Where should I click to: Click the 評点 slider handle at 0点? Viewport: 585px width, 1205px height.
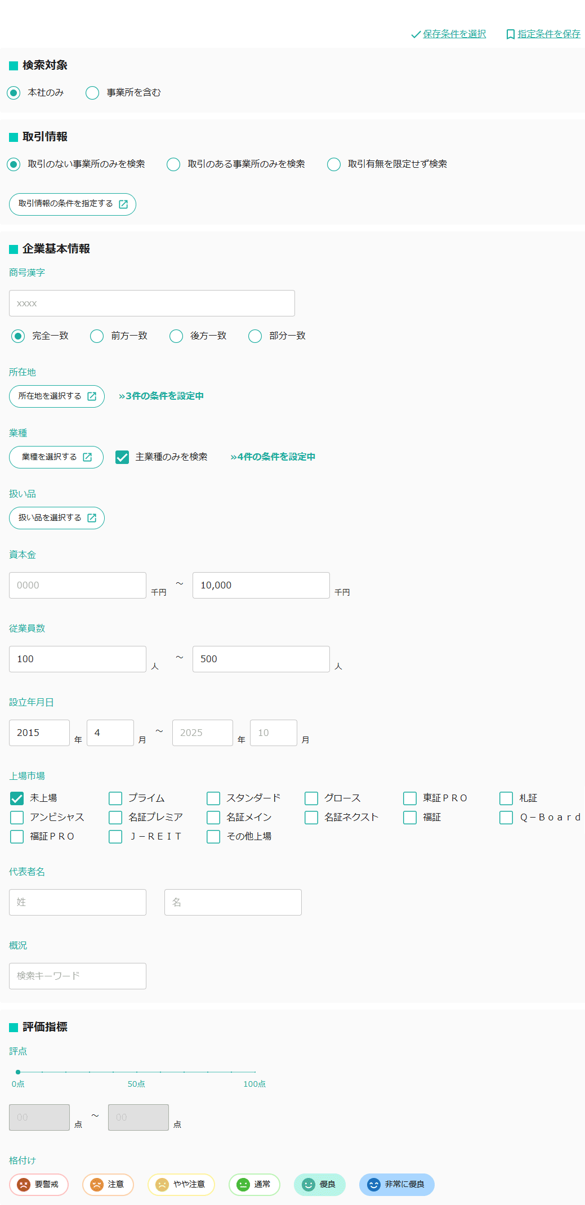18,1072
